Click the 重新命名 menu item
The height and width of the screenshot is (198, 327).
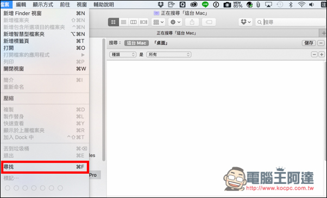click(45, 87)
